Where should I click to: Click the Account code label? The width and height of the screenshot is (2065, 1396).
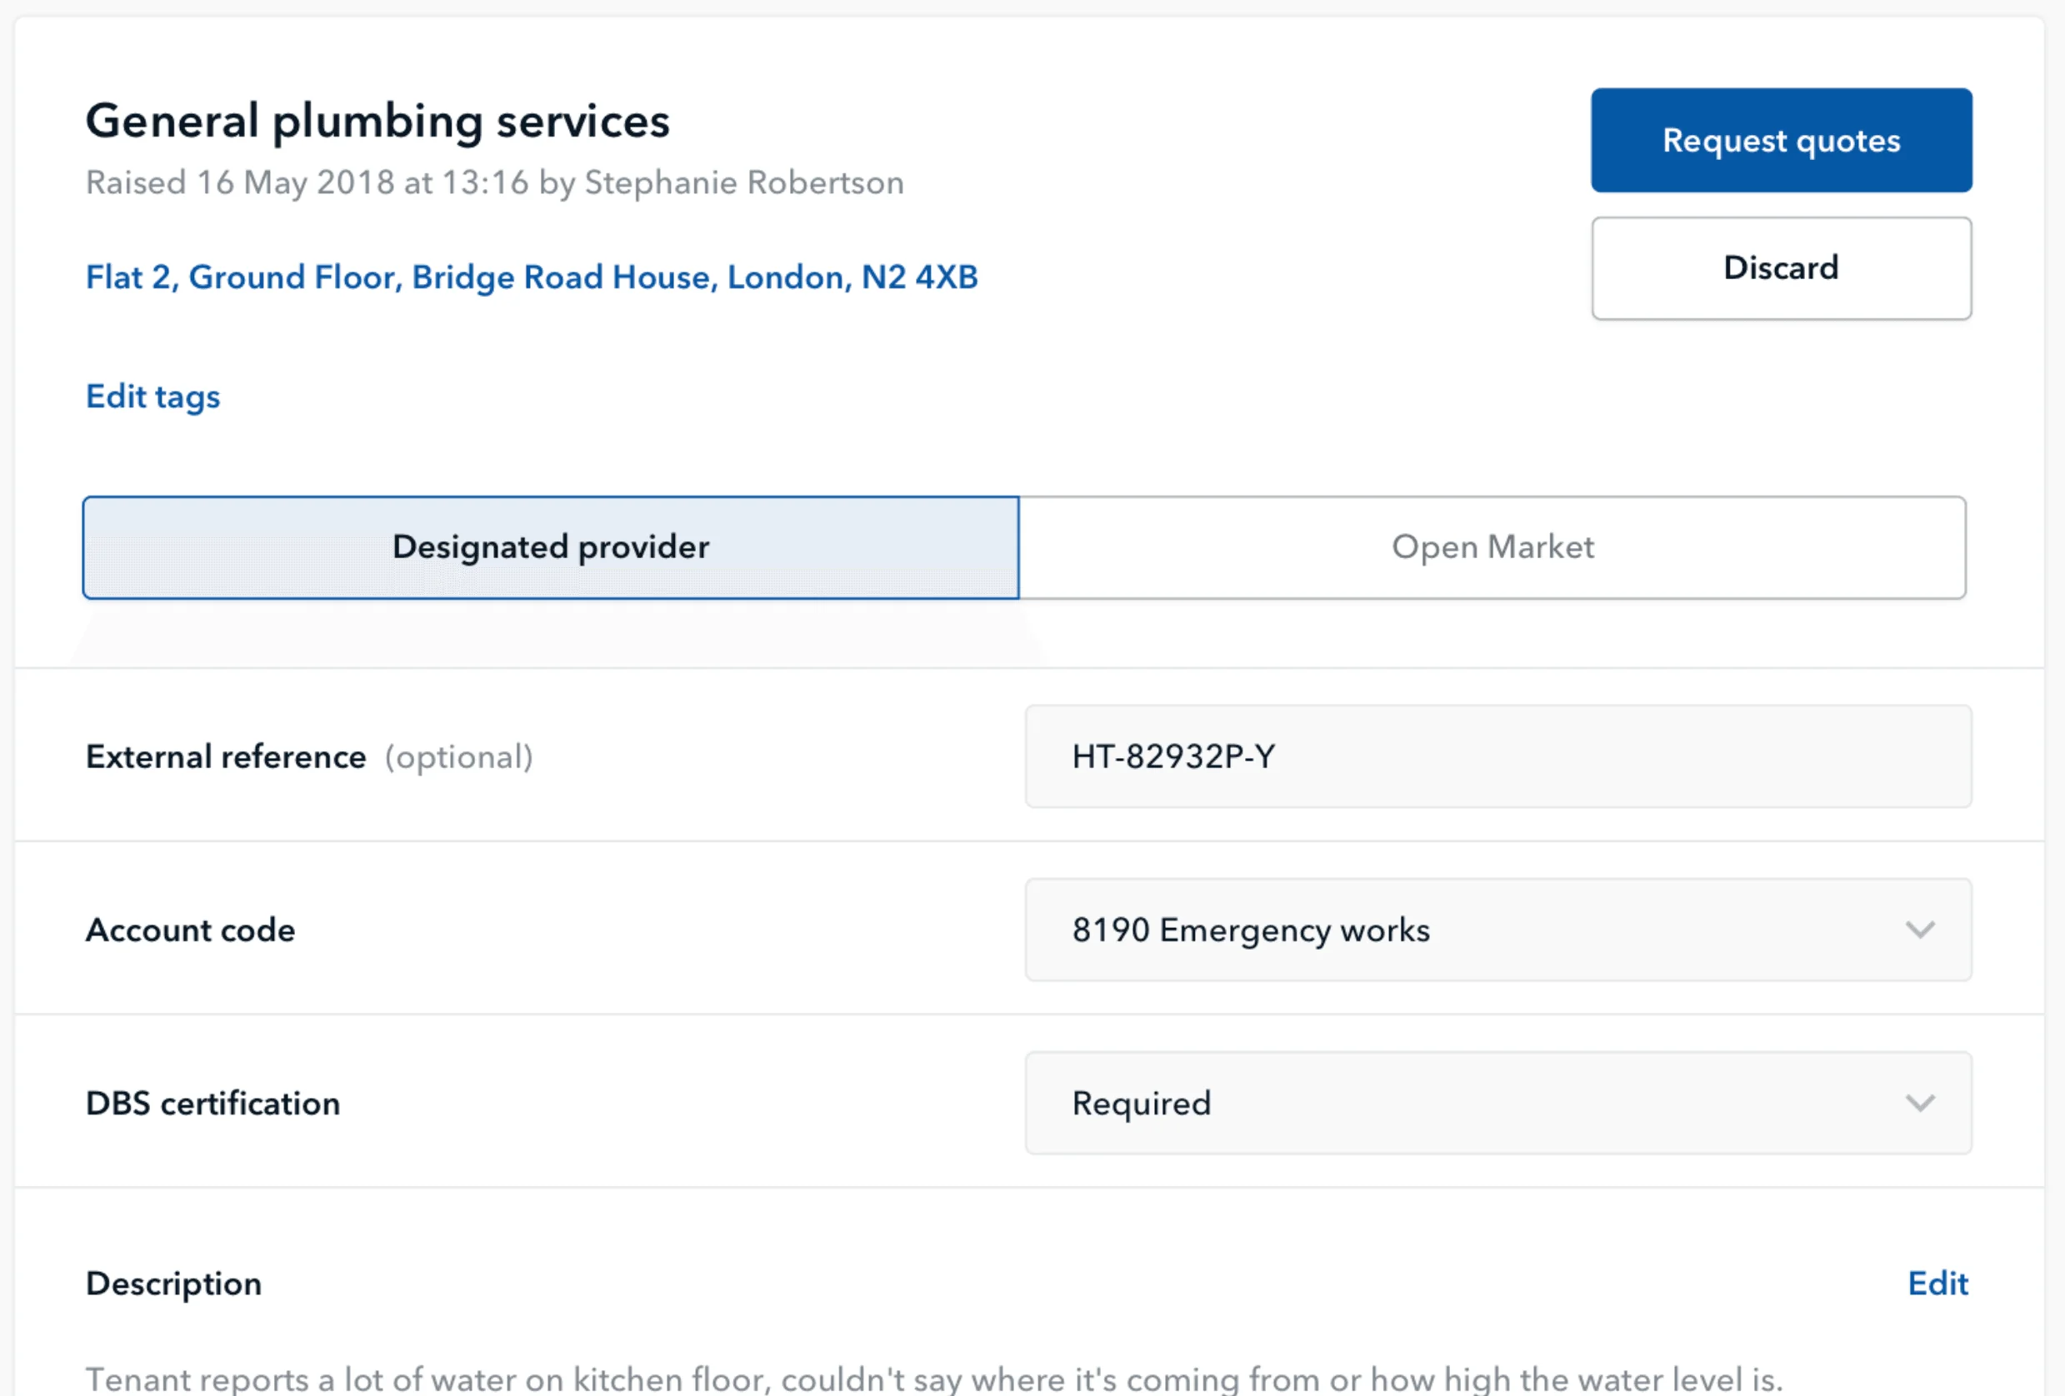[190, 930]
